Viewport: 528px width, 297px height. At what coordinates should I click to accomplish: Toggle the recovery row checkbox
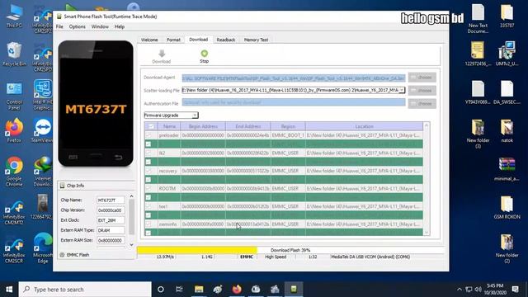point(148,171)
